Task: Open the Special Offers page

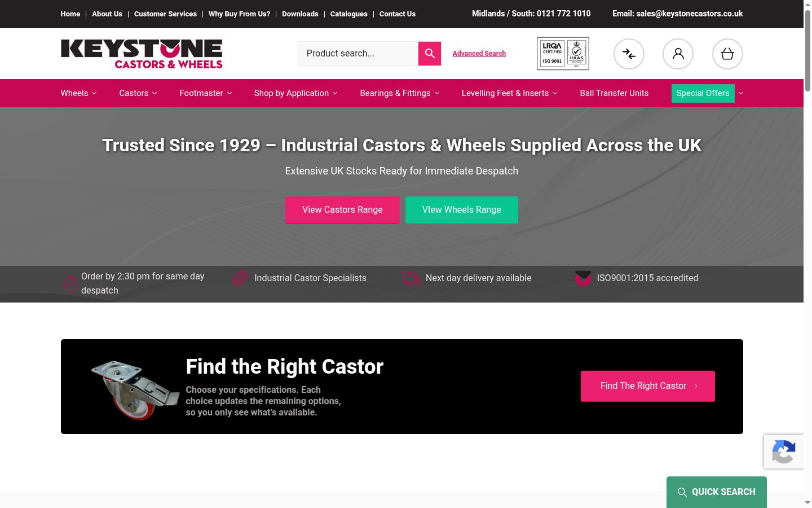Action: (x=703, y=93)
